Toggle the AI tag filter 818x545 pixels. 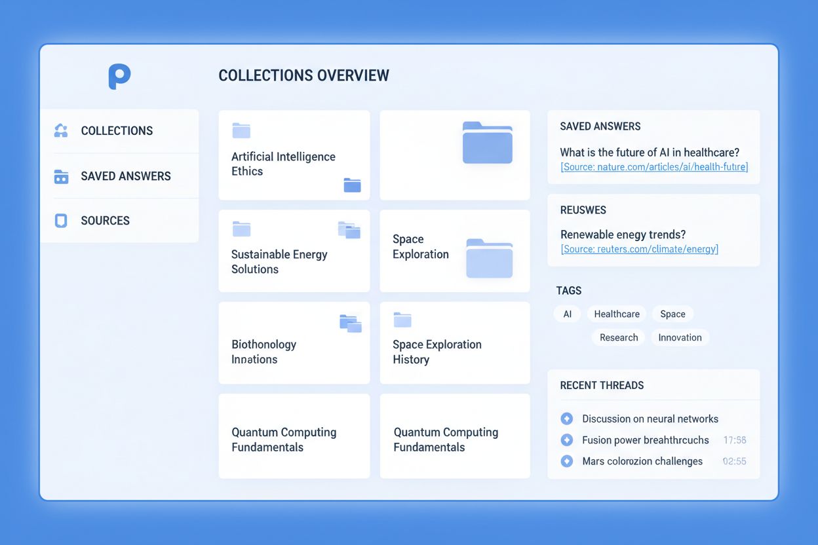(567, 314)
